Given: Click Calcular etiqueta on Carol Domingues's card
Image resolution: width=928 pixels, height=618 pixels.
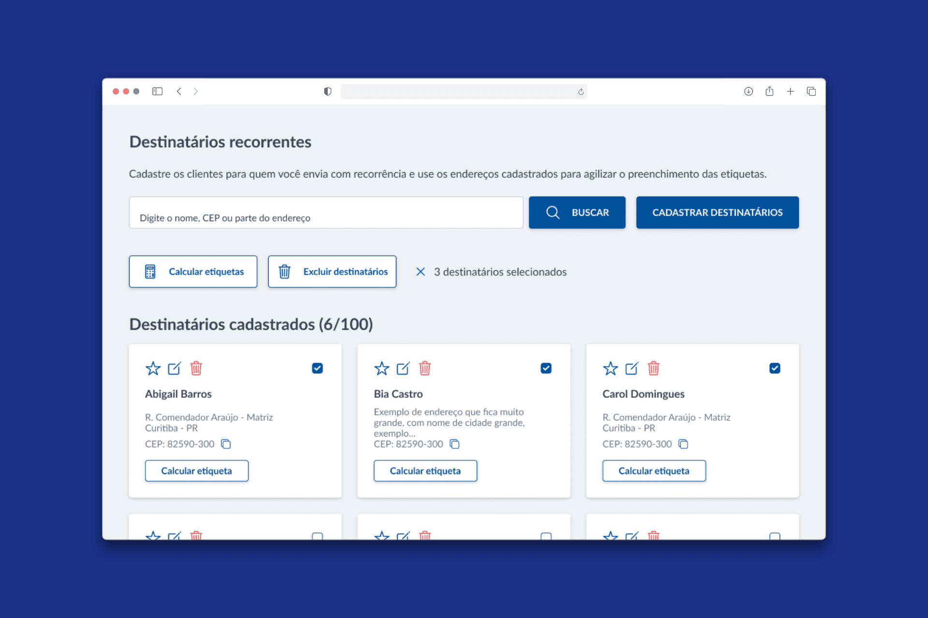Looking at the screenshot, I should [653, 471].
